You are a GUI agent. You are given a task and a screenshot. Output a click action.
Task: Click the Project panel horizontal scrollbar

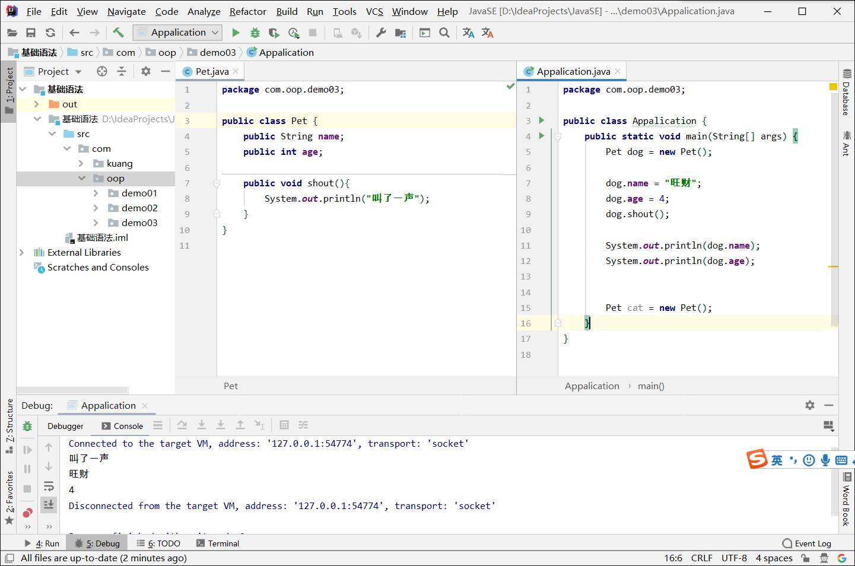pos(72,390)
